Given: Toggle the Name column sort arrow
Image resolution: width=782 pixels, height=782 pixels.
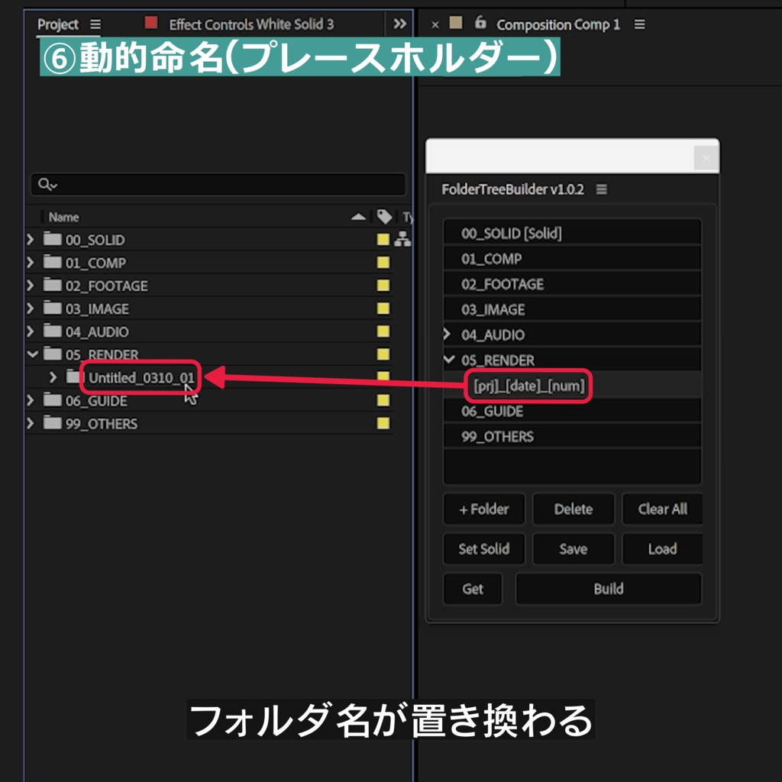Looking at the screenshot, I should click(357, 217).
